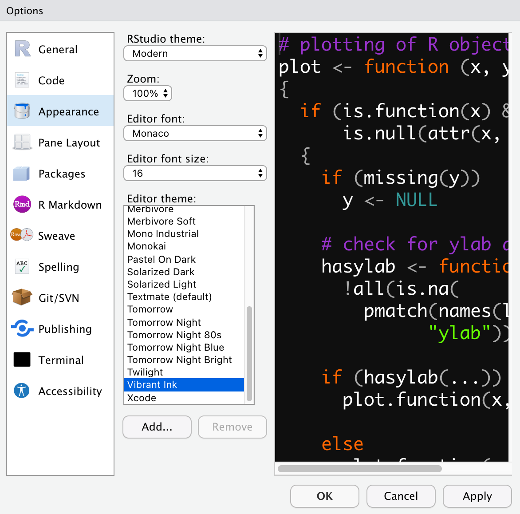Click the preview pane horizontal scrollbar
This screenshot has width=520, height=514.
pyautogui.click(x=359, y=469)
